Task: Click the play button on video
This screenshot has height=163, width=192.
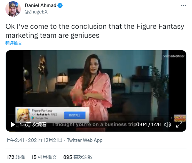Action: coord(12,125)
